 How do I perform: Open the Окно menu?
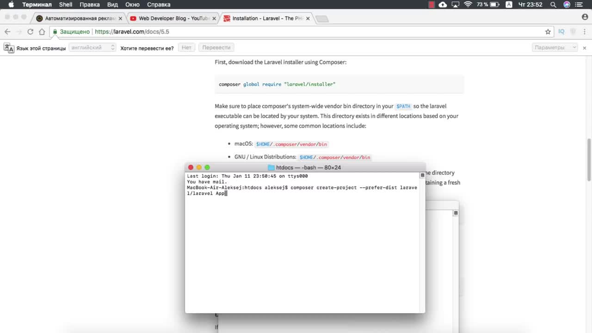(132, 5)
